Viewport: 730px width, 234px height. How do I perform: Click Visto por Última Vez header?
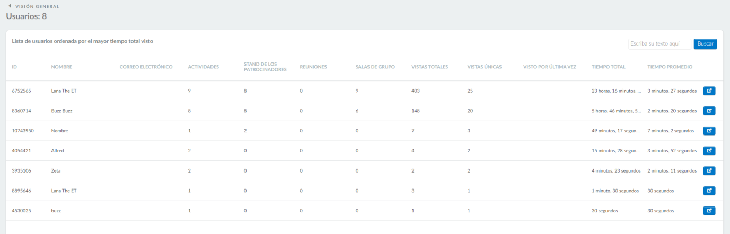(x=549, y=67)
